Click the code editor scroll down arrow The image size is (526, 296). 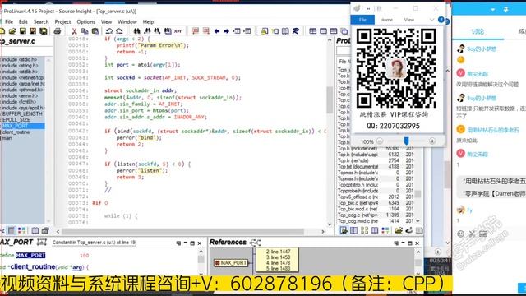(330, 224)
